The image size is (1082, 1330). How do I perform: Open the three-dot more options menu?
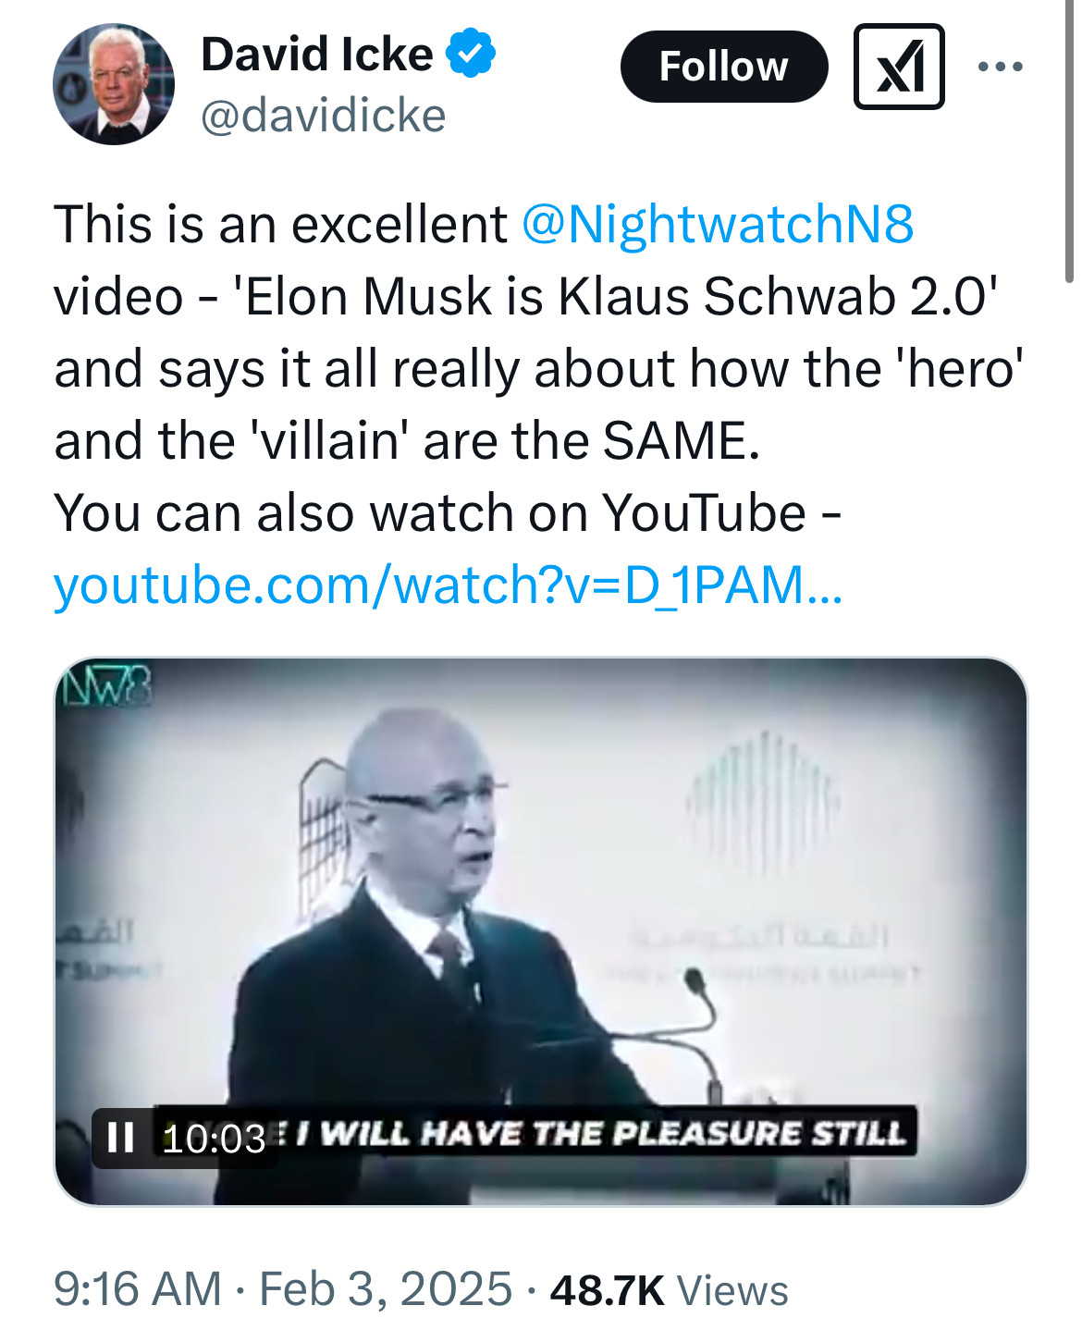pyautogui.click(x=1000, y=67)
